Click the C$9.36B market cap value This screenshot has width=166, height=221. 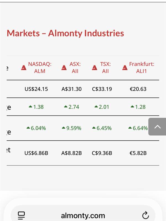point(102,153)
